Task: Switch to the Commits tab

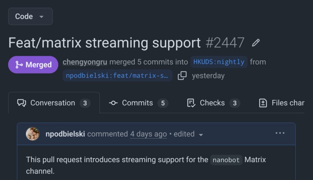Action: (138, 103)
